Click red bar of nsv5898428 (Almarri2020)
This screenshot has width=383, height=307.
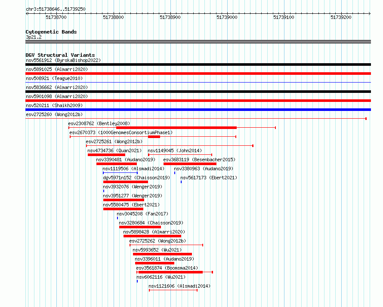click(x=152, y=236)
